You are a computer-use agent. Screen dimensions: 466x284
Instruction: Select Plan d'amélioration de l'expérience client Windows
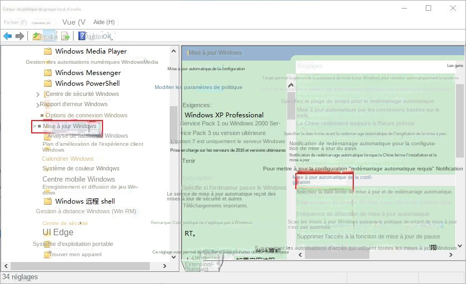tap(93, 147)
